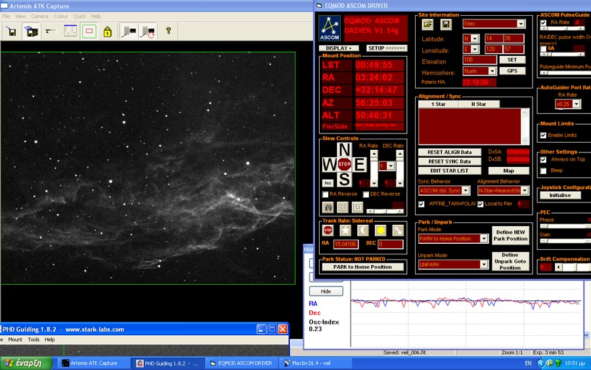The height and width of the screenshot is (370, 591).
Task: Click the GPS button in Site Information
Action: coord(512,71)
